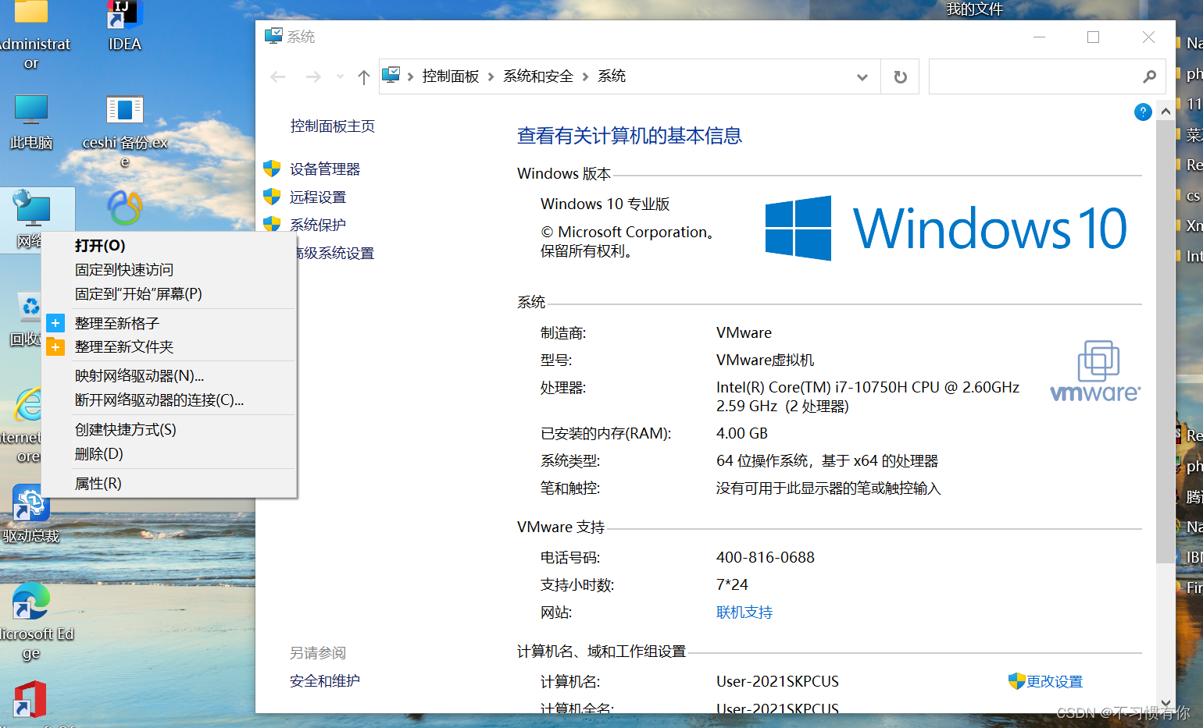Select the ceshi 备份.exe desktop icon

(125, 130)
